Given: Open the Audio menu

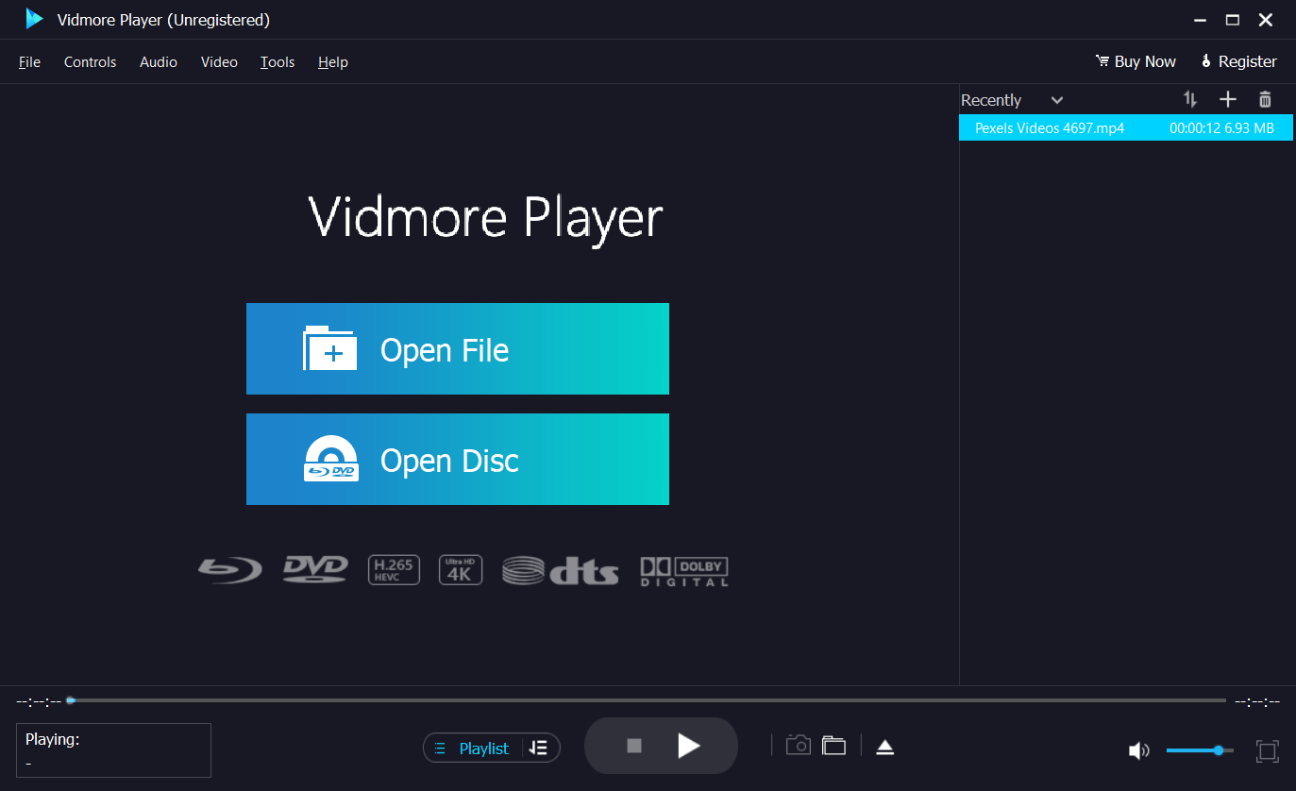Looking at the screenshot, I should point(159,62).
